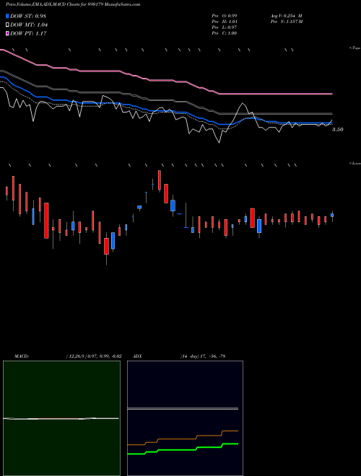Select the 'DOW MT: 1.04' legend label
The height and width of the screenshot is (476, 361).
coord(29,25)
